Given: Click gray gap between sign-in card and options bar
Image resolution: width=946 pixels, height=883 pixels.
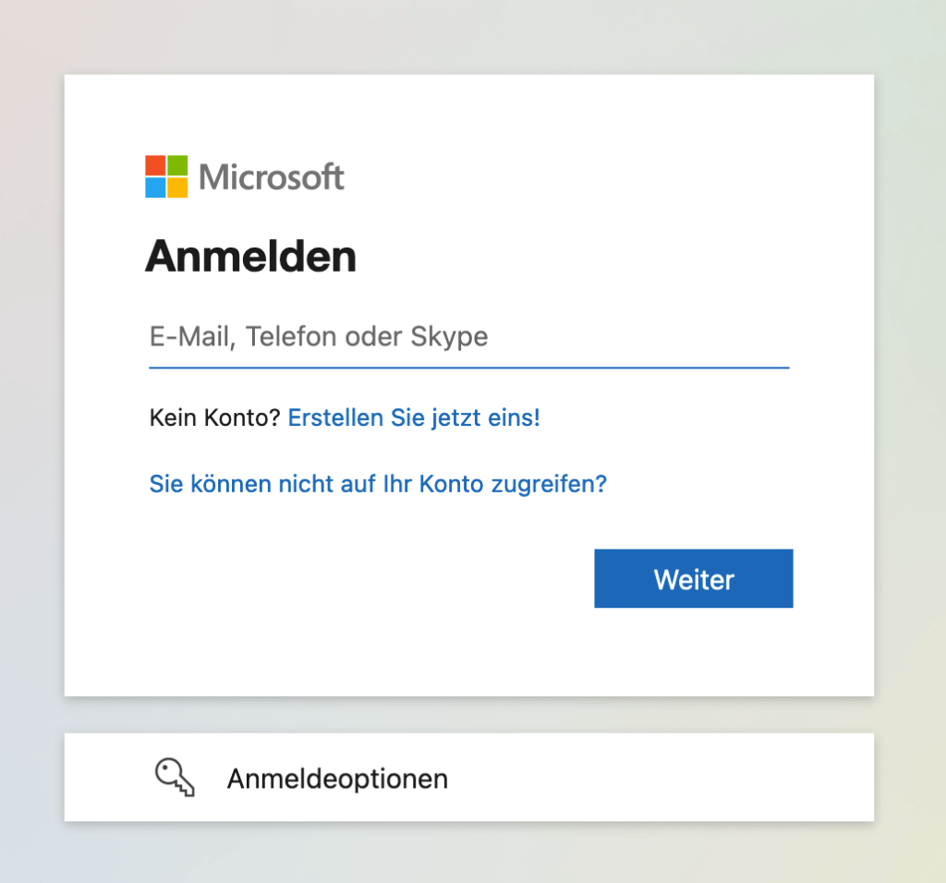Looking at the screenshot, I should click(x=468, y=715).
